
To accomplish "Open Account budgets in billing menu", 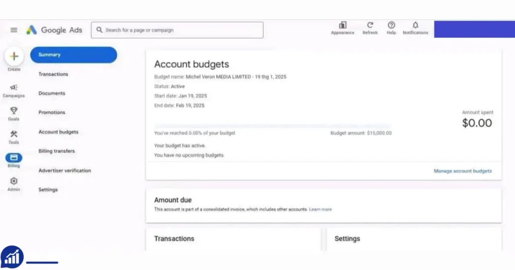I will click(x=58, y=131).
